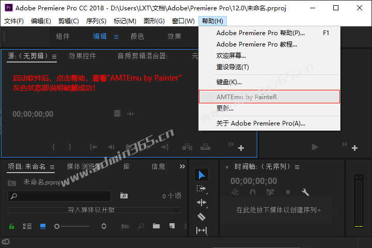Choose Adobe Premiere Pro Help F1 entry
Screen dimensions: 372x248
269,33
